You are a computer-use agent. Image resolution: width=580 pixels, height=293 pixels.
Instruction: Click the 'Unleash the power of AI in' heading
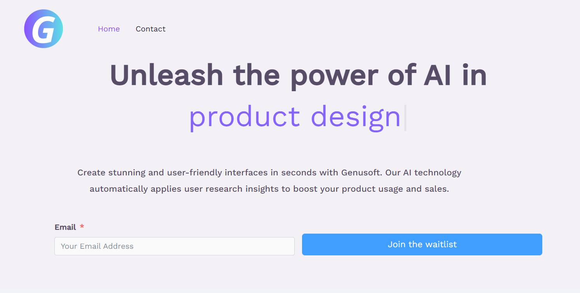coord(299,75)
